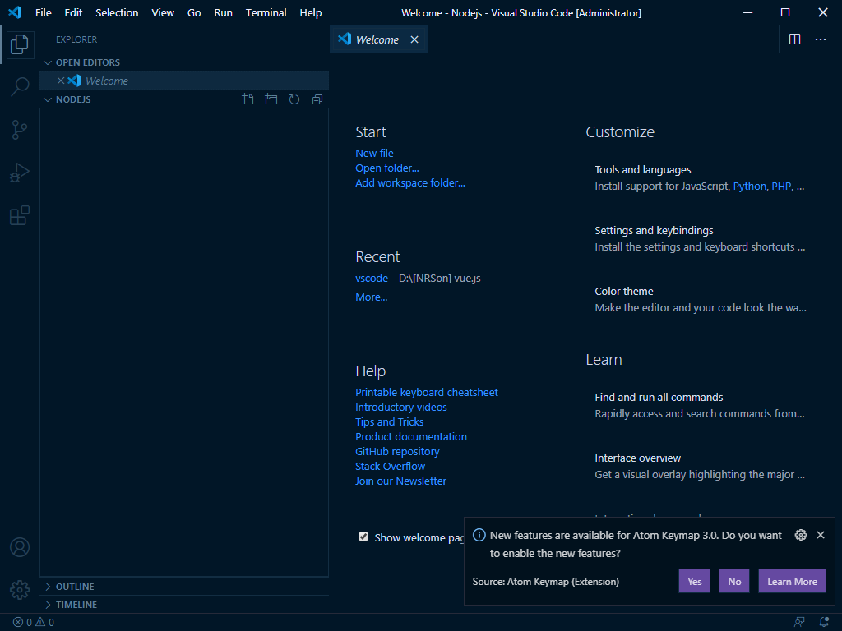Screen dimensions: 842x631
Task: Click Join our Newsletter link
Action: click(400, 481)
